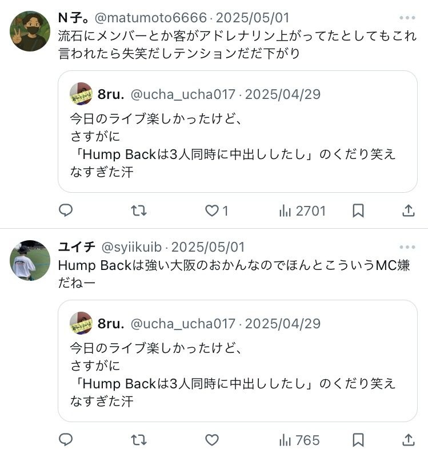Like ユイチ's post
The width and height of the screenshot is (428, 457).
click(x=213, y=440)
